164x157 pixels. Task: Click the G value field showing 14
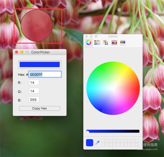tap(34, 91)
